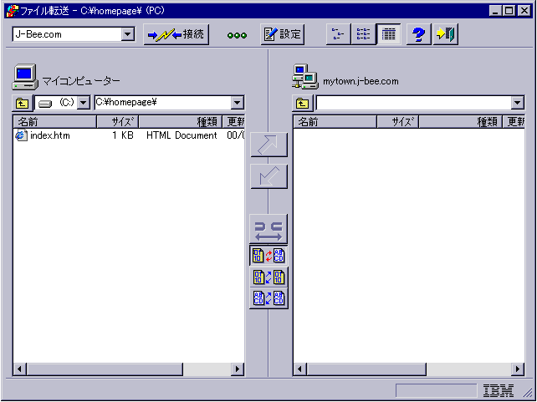
Task: Expand the C:¥homepage¥ path dropdown
Action: point(237,103)
